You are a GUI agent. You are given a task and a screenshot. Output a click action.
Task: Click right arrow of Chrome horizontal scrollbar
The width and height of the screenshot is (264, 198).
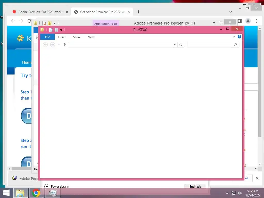click(x=255, y=169)
